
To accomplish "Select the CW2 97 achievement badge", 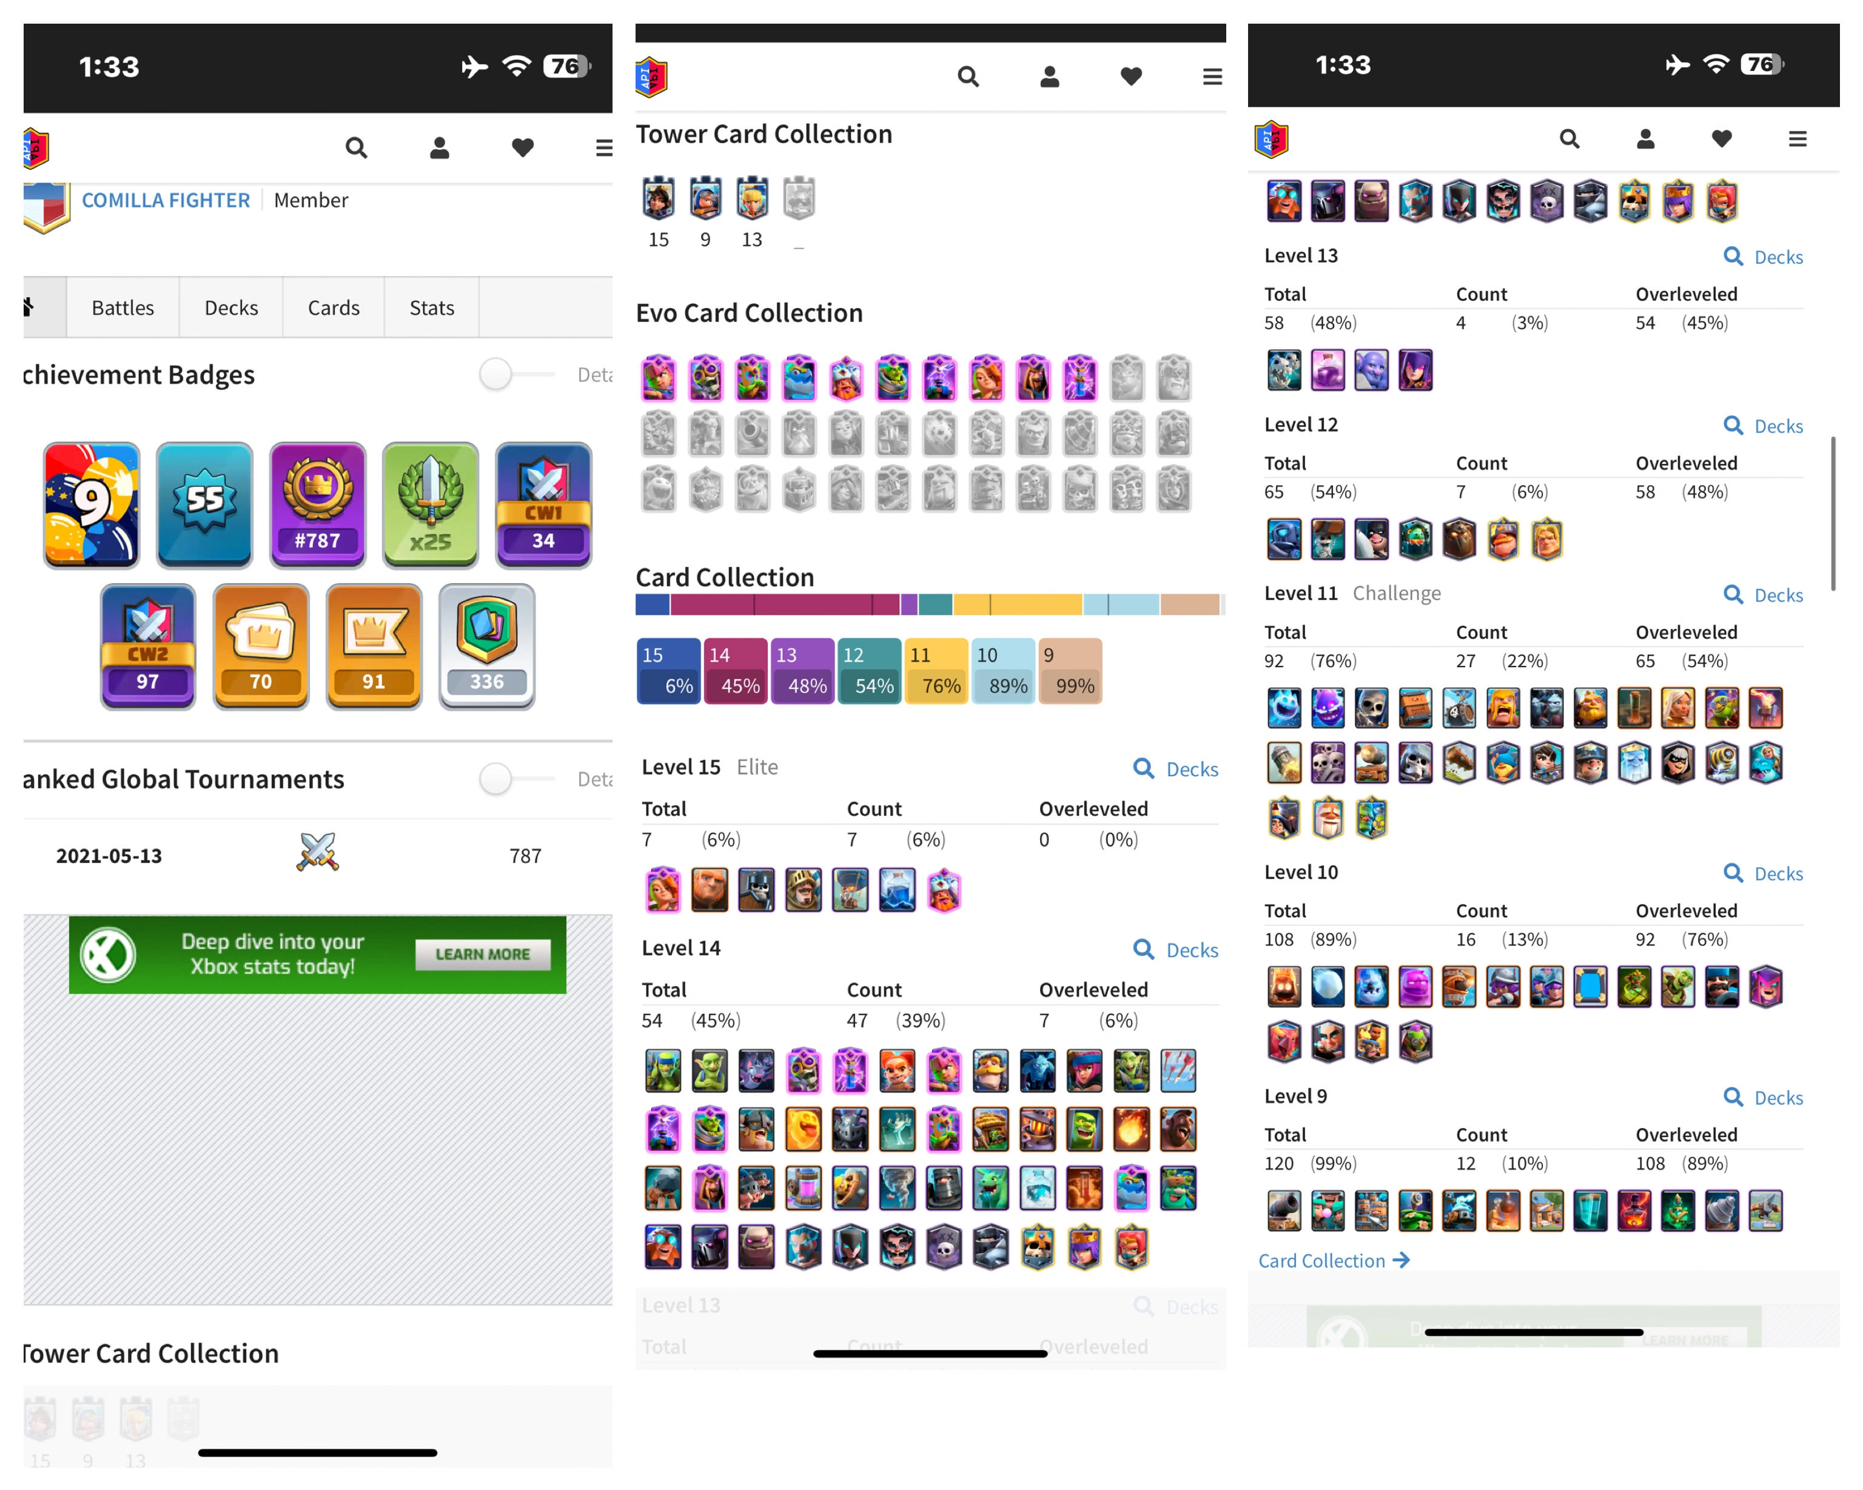I will (148, 646).
